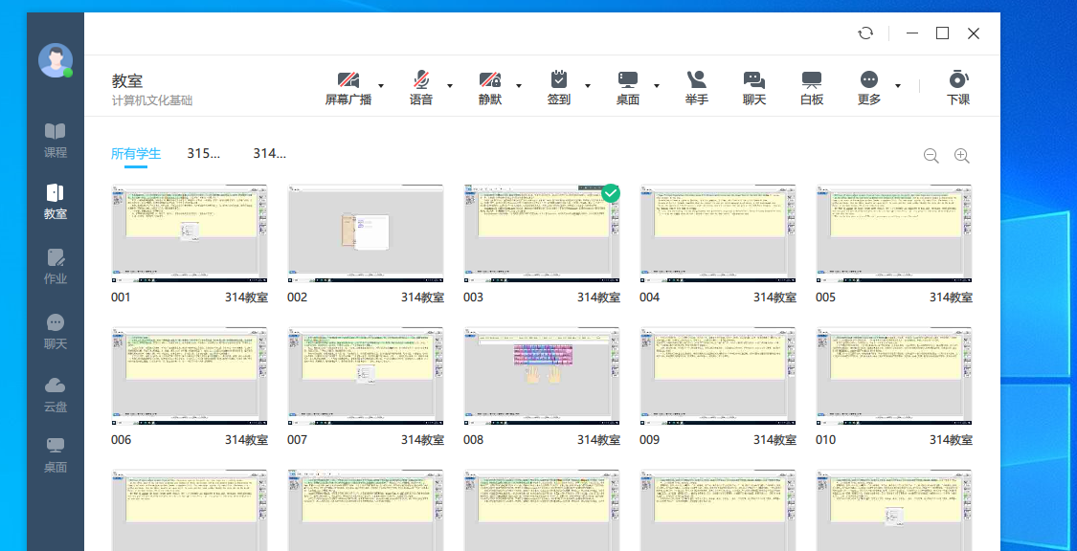Deselect the checked student 003 checkmark
This screenshot has width=1077, height=551.
[611, 193]
